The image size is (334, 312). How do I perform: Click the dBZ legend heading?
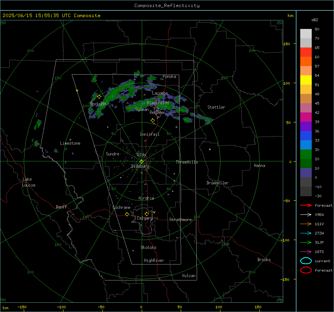tap(315, 20)
